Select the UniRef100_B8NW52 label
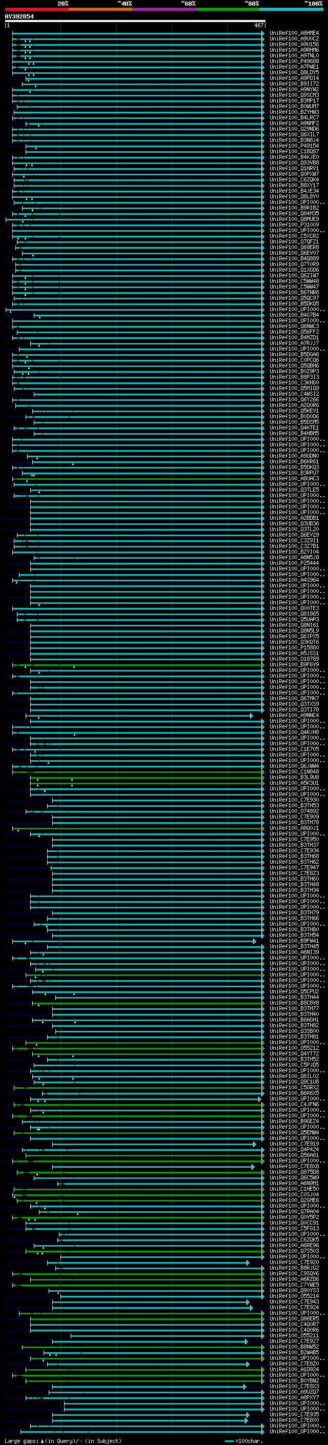 294,1347
